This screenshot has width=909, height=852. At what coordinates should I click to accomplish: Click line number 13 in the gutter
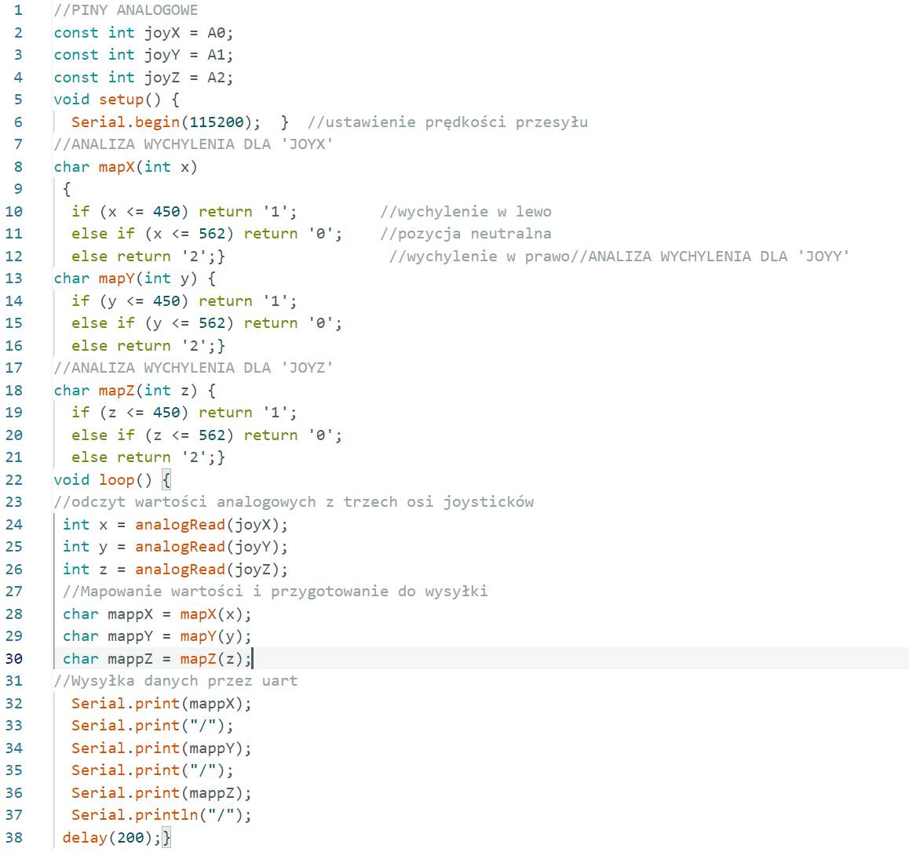pyautogui.click(x=14, y=279)
